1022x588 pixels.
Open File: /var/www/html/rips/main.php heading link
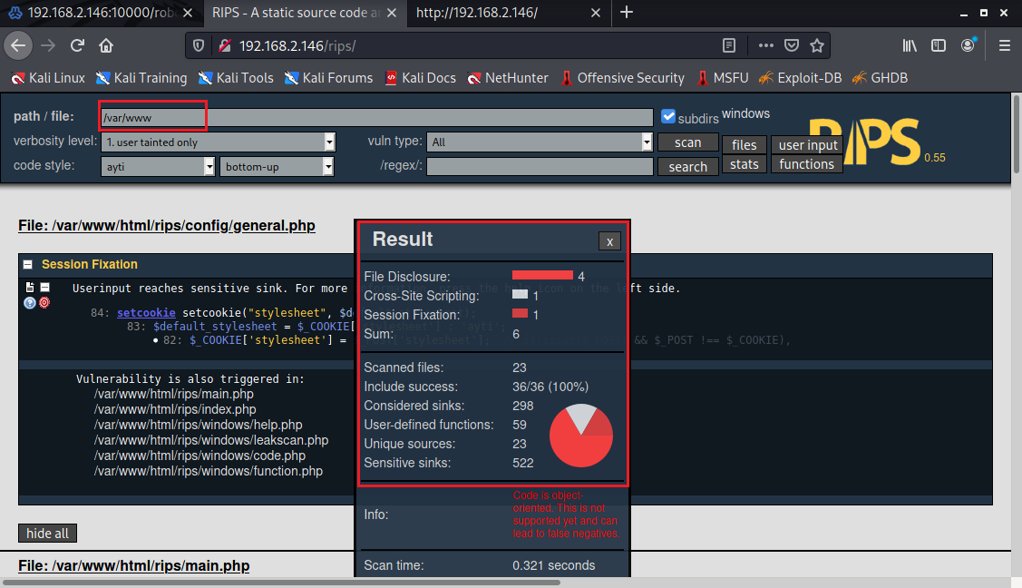133,566
